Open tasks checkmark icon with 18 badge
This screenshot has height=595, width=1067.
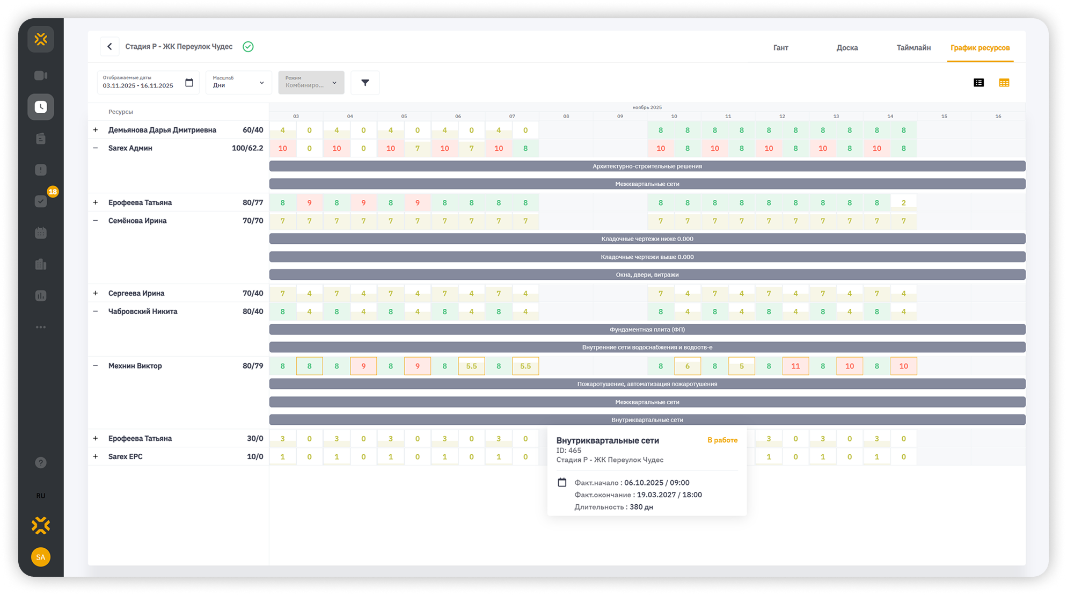pyautogui.click(x=41, y=201)
